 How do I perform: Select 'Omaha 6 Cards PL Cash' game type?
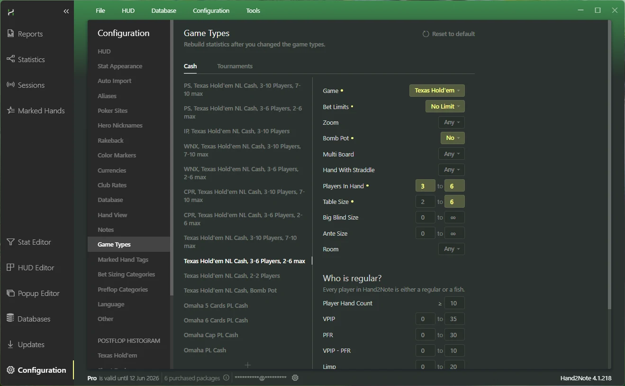[x=216, y=321]
